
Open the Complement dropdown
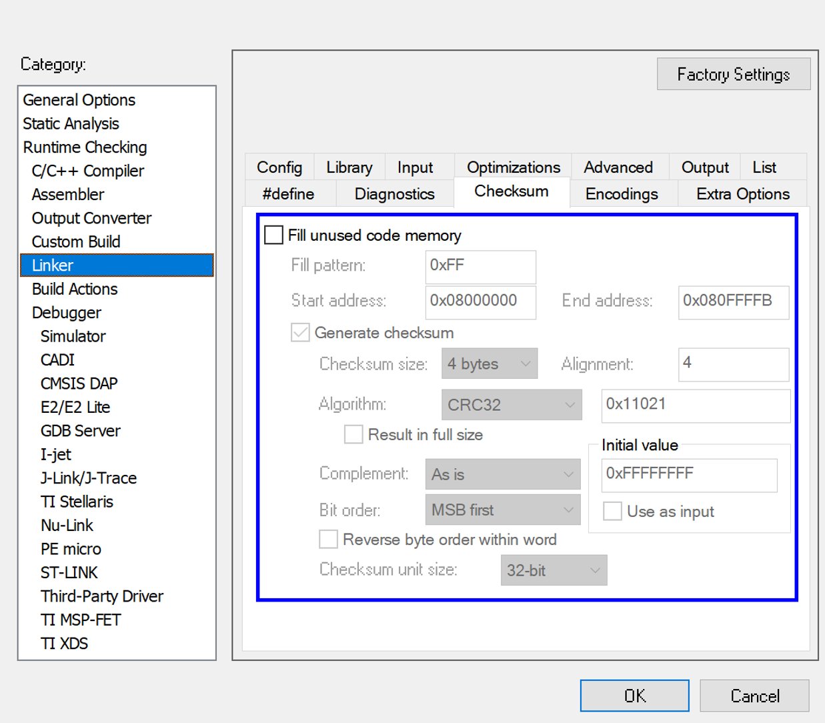[x=502, y=474]
